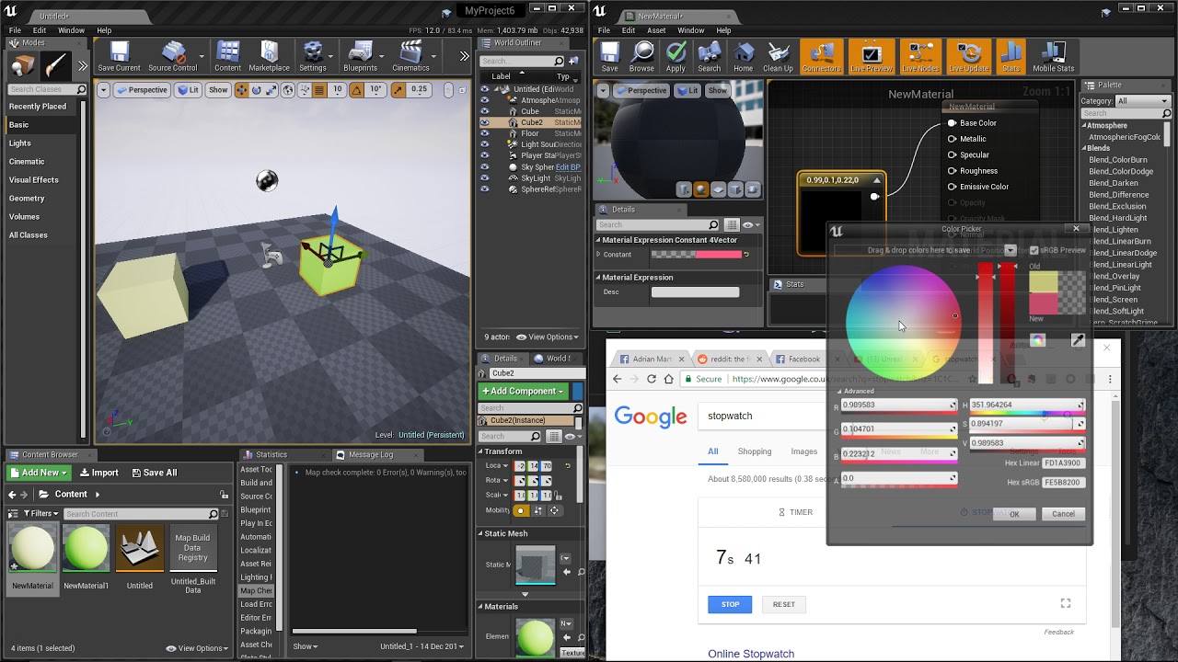Image resolution: width=1178 pixels, height=662 pixels.
Task: Select Paint mode brush icon in Modes
Action: (x=55, y=66)
